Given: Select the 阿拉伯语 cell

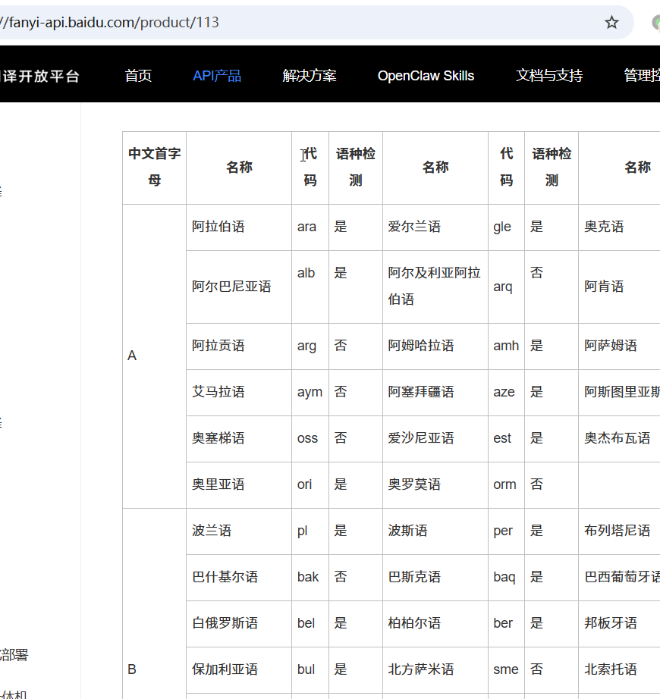Looking at the screenshot, I should (239, 227).
